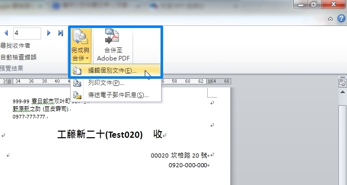Open the Finish & Merge (完成與合併) dropdown
This screenshot has height=185, width=347.
click(x=81, y=45)
